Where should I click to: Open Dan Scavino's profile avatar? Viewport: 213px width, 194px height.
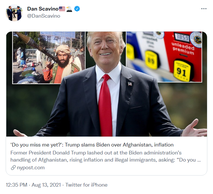(x=14, y=13)
